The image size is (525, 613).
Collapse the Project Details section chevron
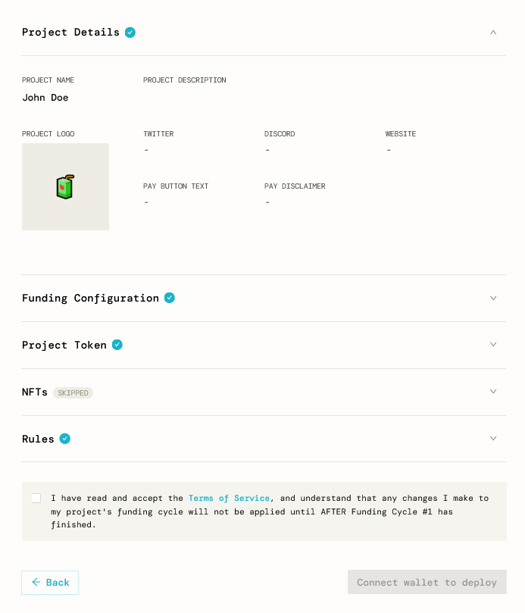493,33
